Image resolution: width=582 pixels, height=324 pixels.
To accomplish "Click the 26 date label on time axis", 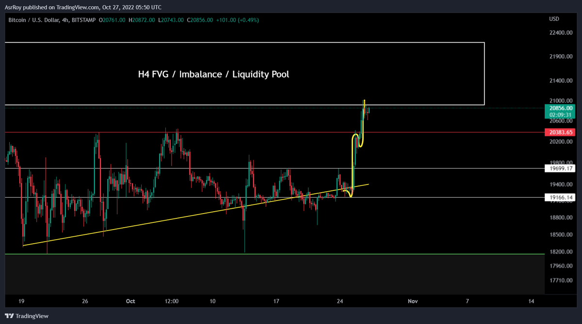I will tap(85, 301).
